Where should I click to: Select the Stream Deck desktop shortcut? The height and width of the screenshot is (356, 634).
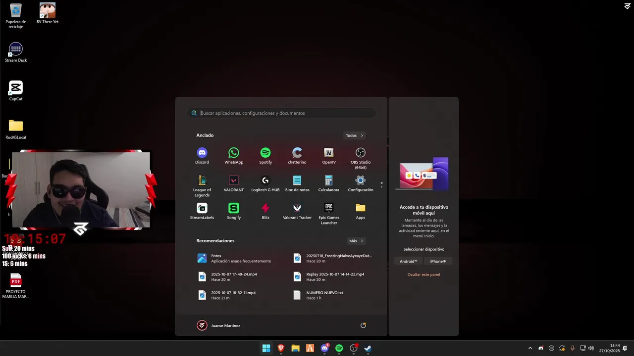pyautogui.click(x=16, y=52)
